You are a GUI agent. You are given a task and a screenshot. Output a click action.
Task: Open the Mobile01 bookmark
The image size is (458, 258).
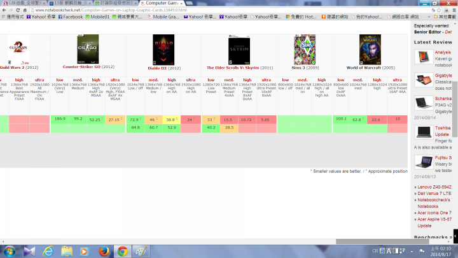point(97,17)
